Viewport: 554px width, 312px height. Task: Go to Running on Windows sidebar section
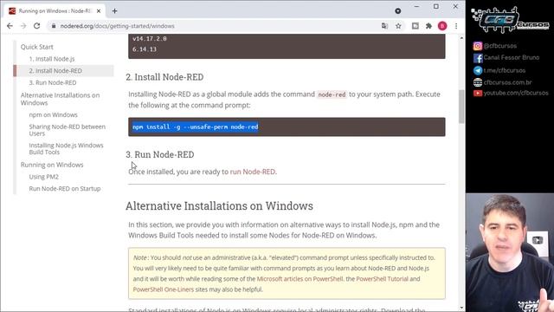[x=52, y=165]
